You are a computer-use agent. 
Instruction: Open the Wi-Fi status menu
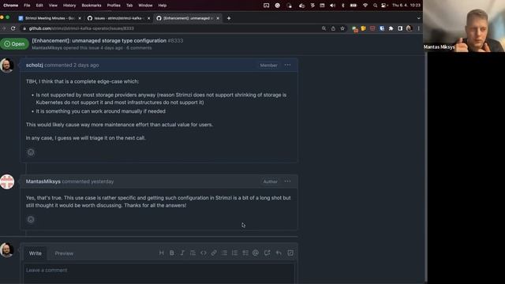[365, 6]
